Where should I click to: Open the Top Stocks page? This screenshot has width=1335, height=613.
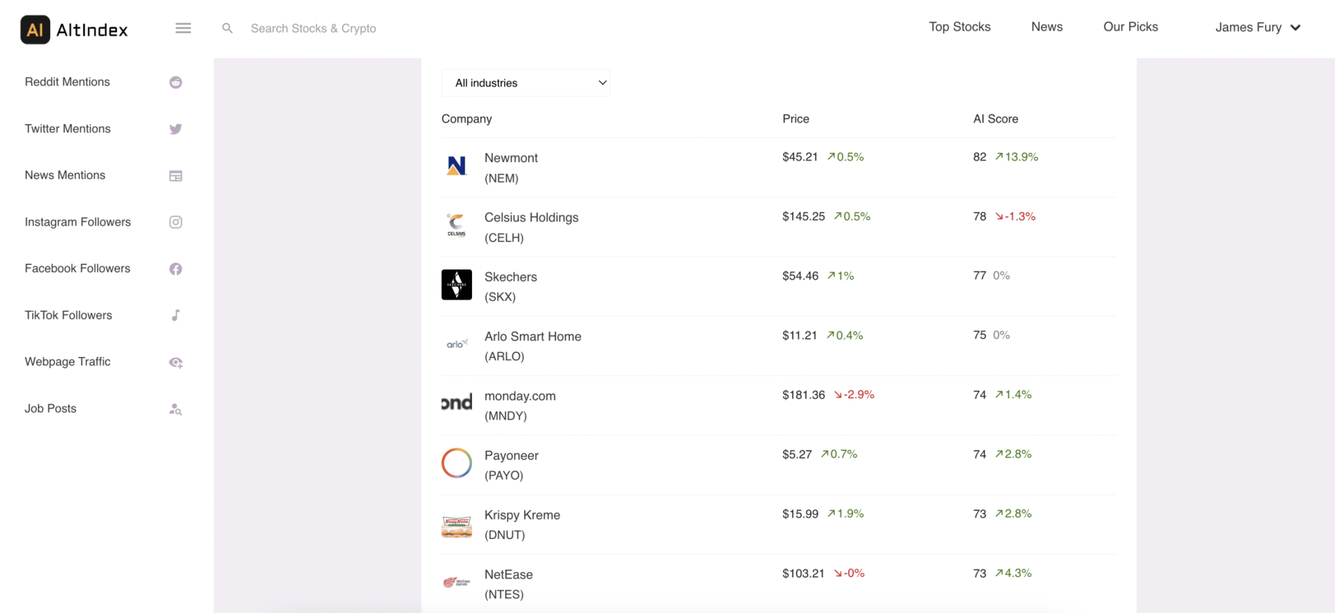(x=959, y=27)
